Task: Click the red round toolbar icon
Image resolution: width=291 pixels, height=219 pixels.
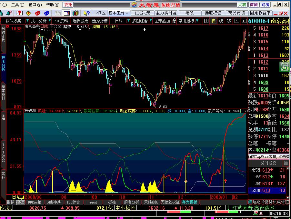Action: click(38, 13)
